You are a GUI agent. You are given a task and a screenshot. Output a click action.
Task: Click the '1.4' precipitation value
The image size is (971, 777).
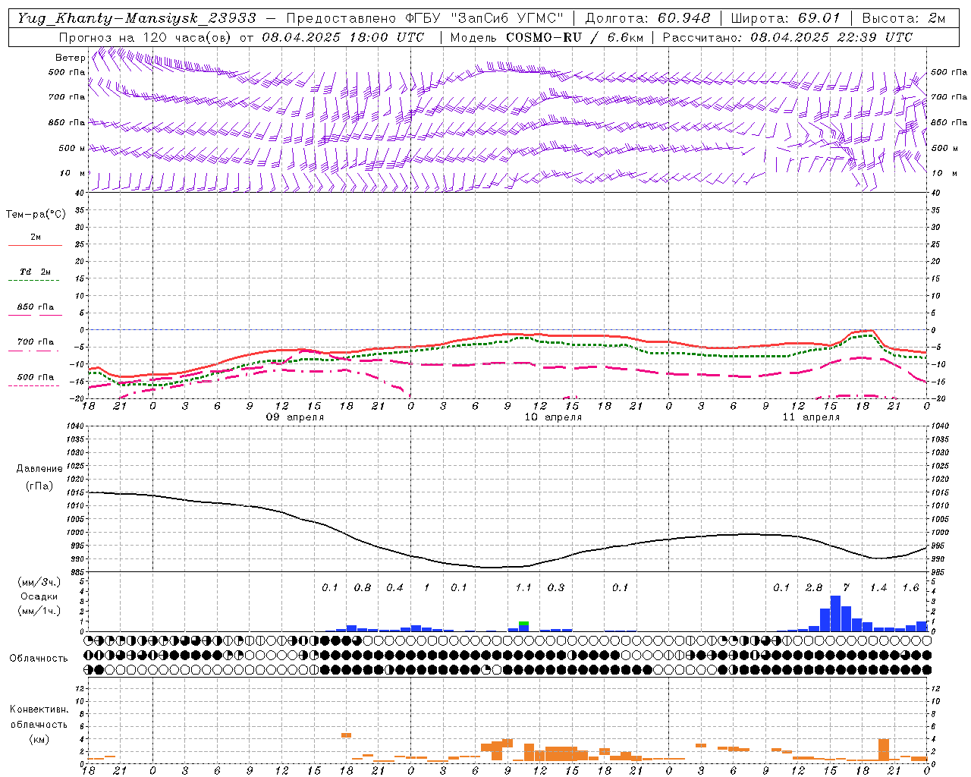[878, 588]
